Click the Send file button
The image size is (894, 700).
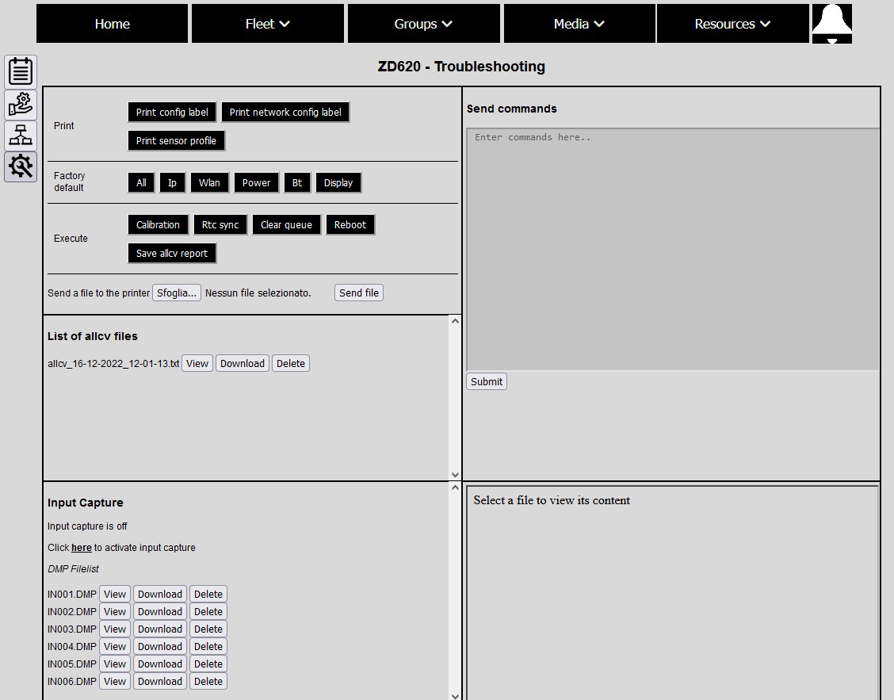(x=358, y=293)
